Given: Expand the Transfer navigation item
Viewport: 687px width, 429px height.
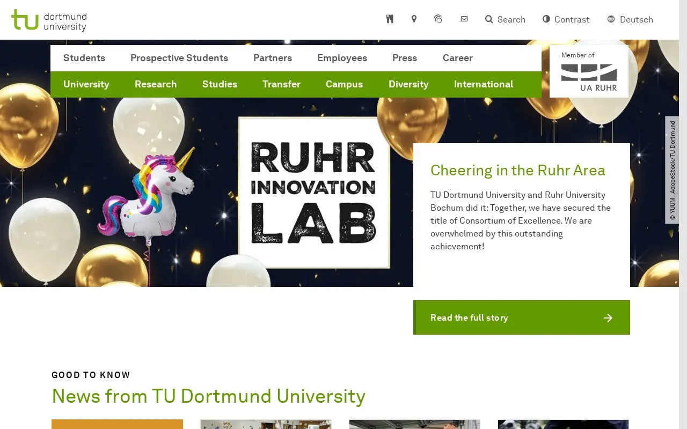Looking at the screenshot, I should (x=281, y=84).
